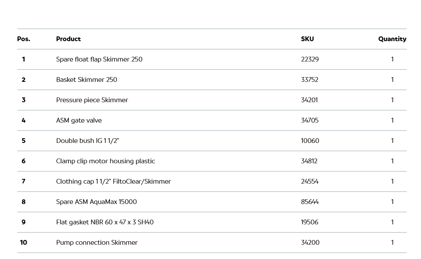This screenshot has width=421, height=259.
Task: Click Clothing cap FiltoClear/Skimmer product
Action: pos(113,181)
